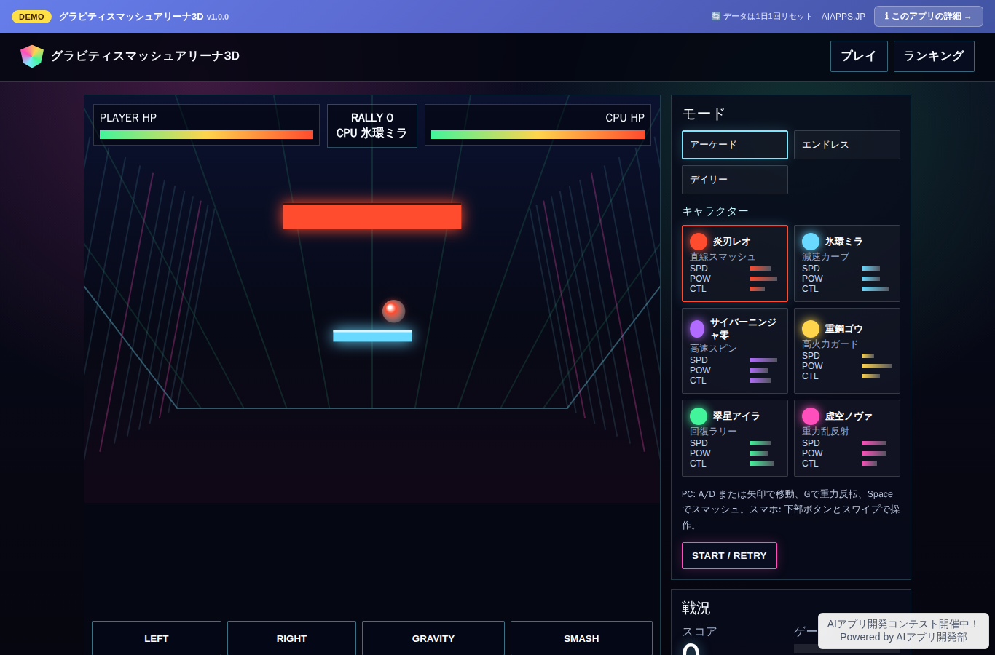Choose character card 重鋼ゴウ

pyautogui.click(x=847, y=351)
